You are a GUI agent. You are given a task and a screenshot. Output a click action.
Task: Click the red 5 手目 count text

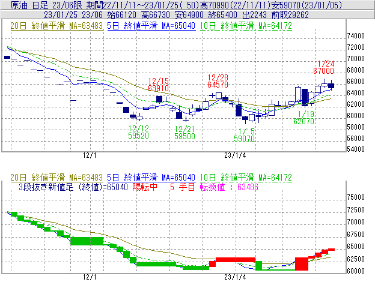coord(183,187)
